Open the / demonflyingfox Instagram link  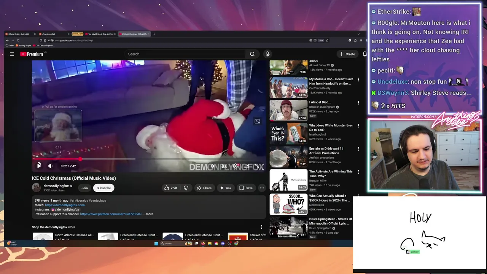[65, 210]
